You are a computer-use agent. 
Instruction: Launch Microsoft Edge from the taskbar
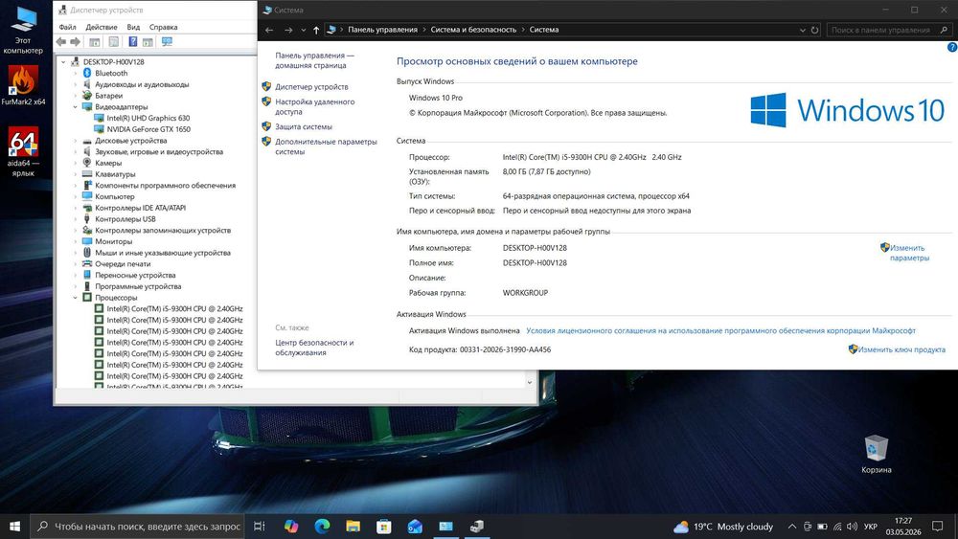click(322, 527)
